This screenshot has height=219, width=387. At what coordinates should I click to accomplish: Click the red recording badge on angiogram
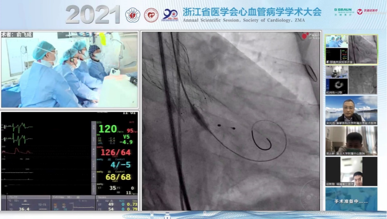point(305,36)
